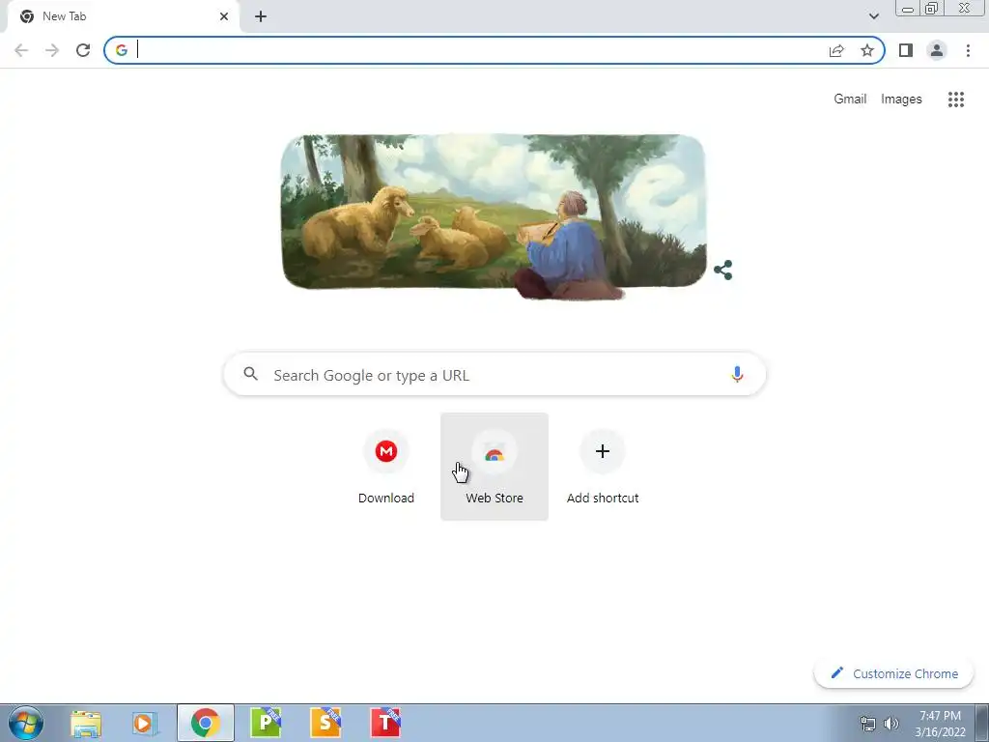Click Customize Chrome button
This screenshot has height=742, width=989.
pyautogui.click(x=893, y=673)
